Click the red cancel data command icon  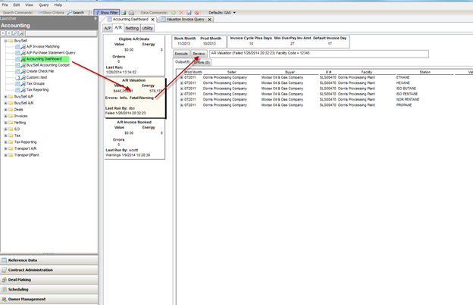click(x=197, y=13)
